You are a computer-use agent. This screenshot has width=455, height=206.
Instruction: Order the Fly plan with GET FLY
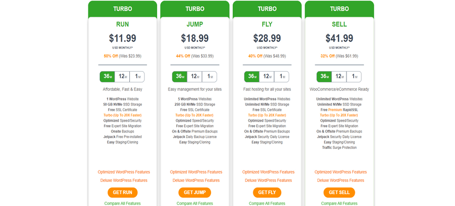coord(267,193)
